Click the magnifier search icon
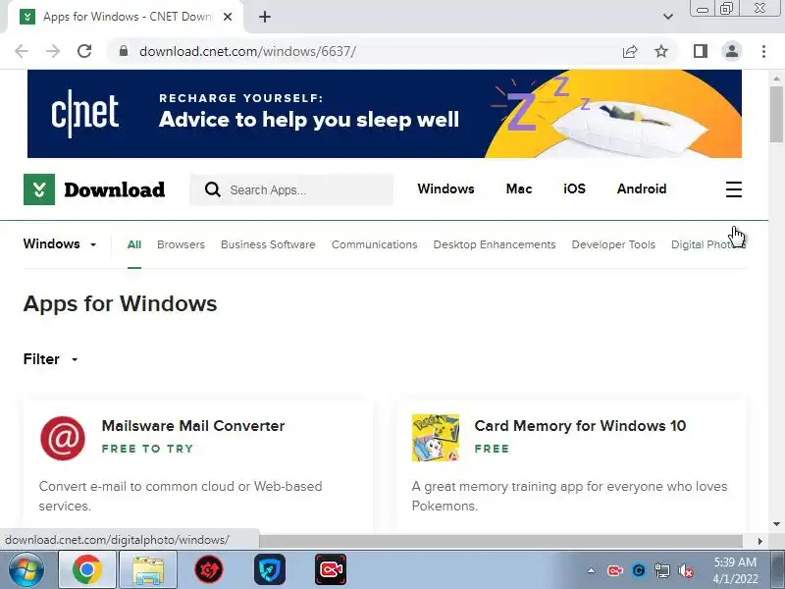The width and height of the screenshot is (785, 589). click(213, 189)
